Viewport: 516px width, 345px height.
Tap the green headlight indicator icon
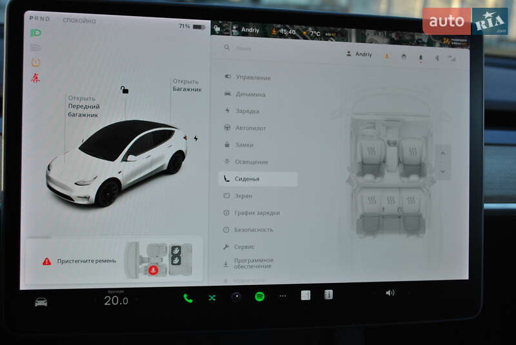tap(35, 33)
